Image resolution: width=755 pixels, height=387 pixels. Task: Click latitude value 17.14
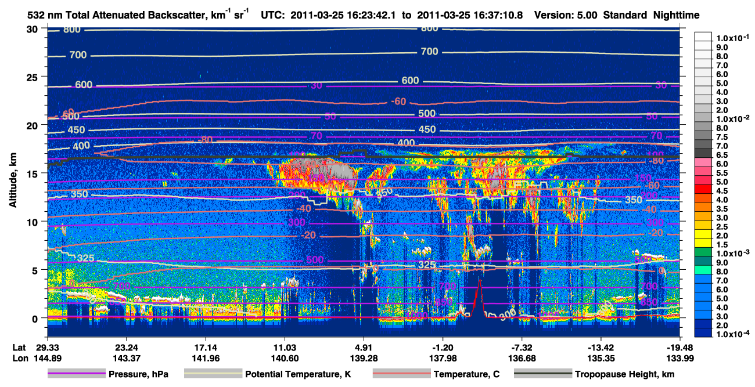pos(205,348)
